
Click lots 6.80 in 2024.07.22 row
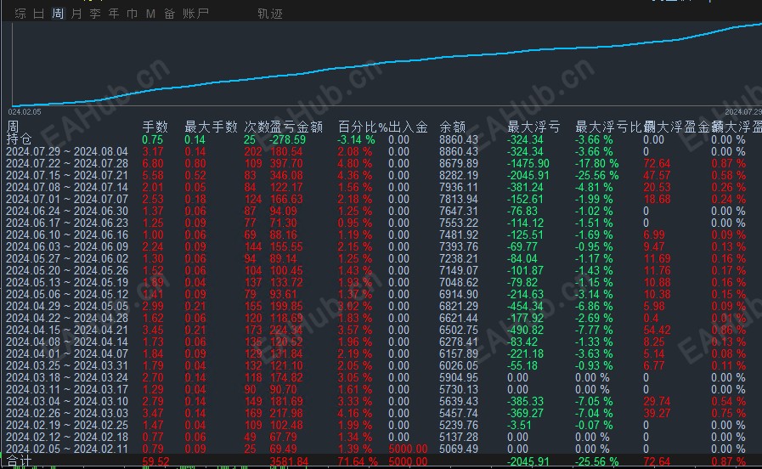point(153,164)
